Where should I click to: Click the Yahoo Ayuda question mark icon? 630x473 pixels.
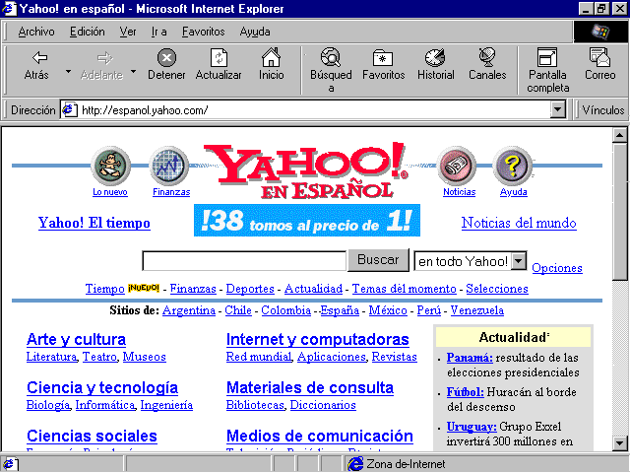click(x=513, y=167)
